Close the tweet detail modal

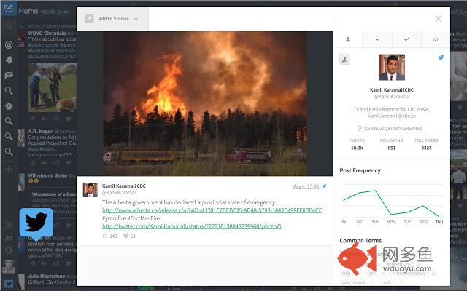click(439, 19)
